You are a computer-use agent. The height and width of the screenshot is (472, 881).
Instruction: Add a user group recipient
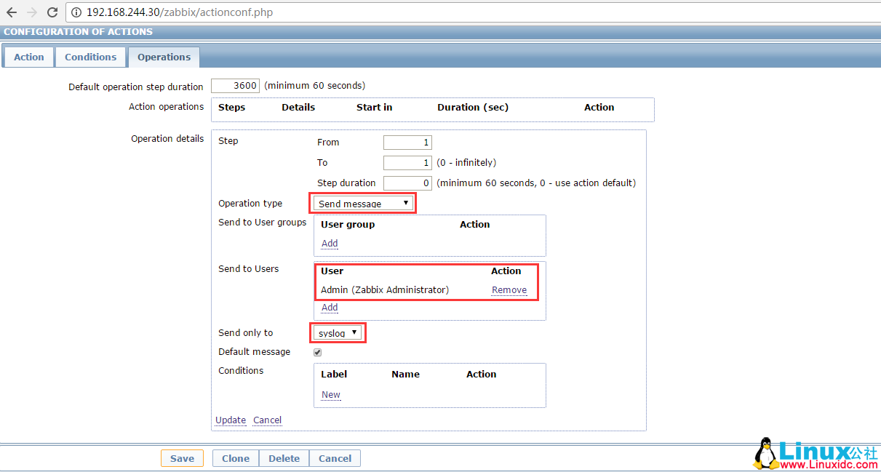tap(329, 243)
